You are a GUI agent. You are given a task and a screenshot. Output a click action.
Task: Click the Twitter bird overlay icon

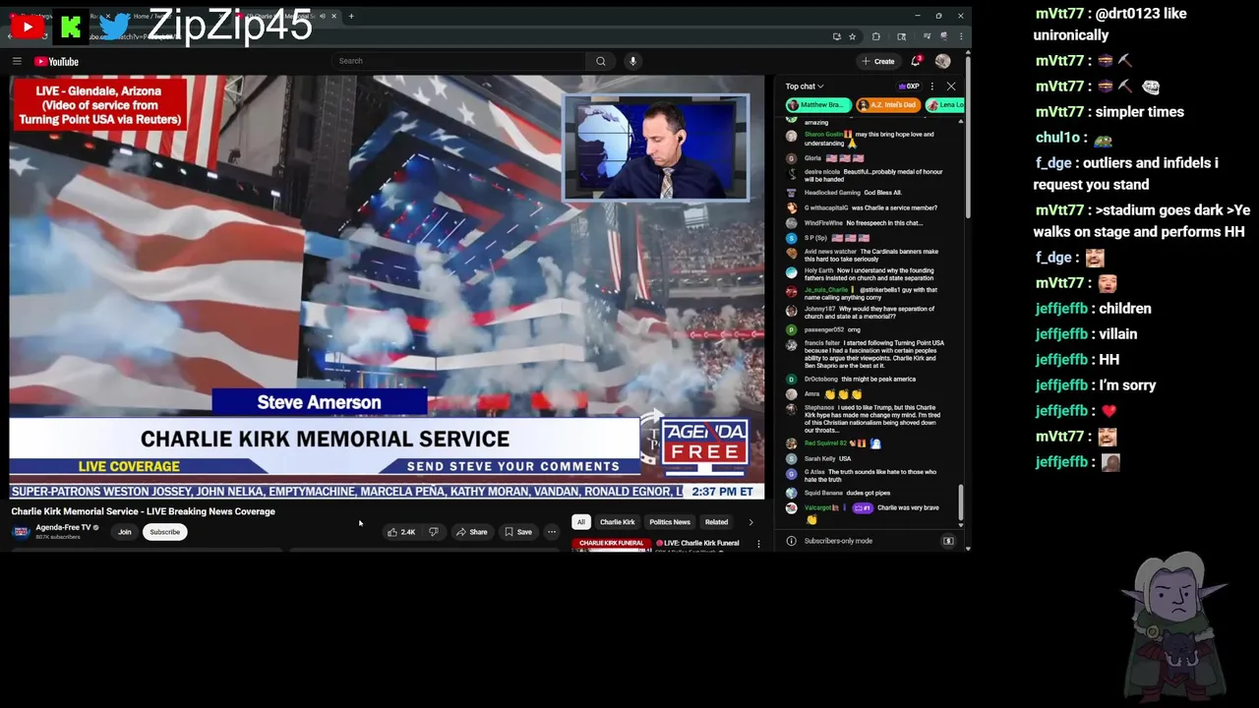tap(116, 27)
